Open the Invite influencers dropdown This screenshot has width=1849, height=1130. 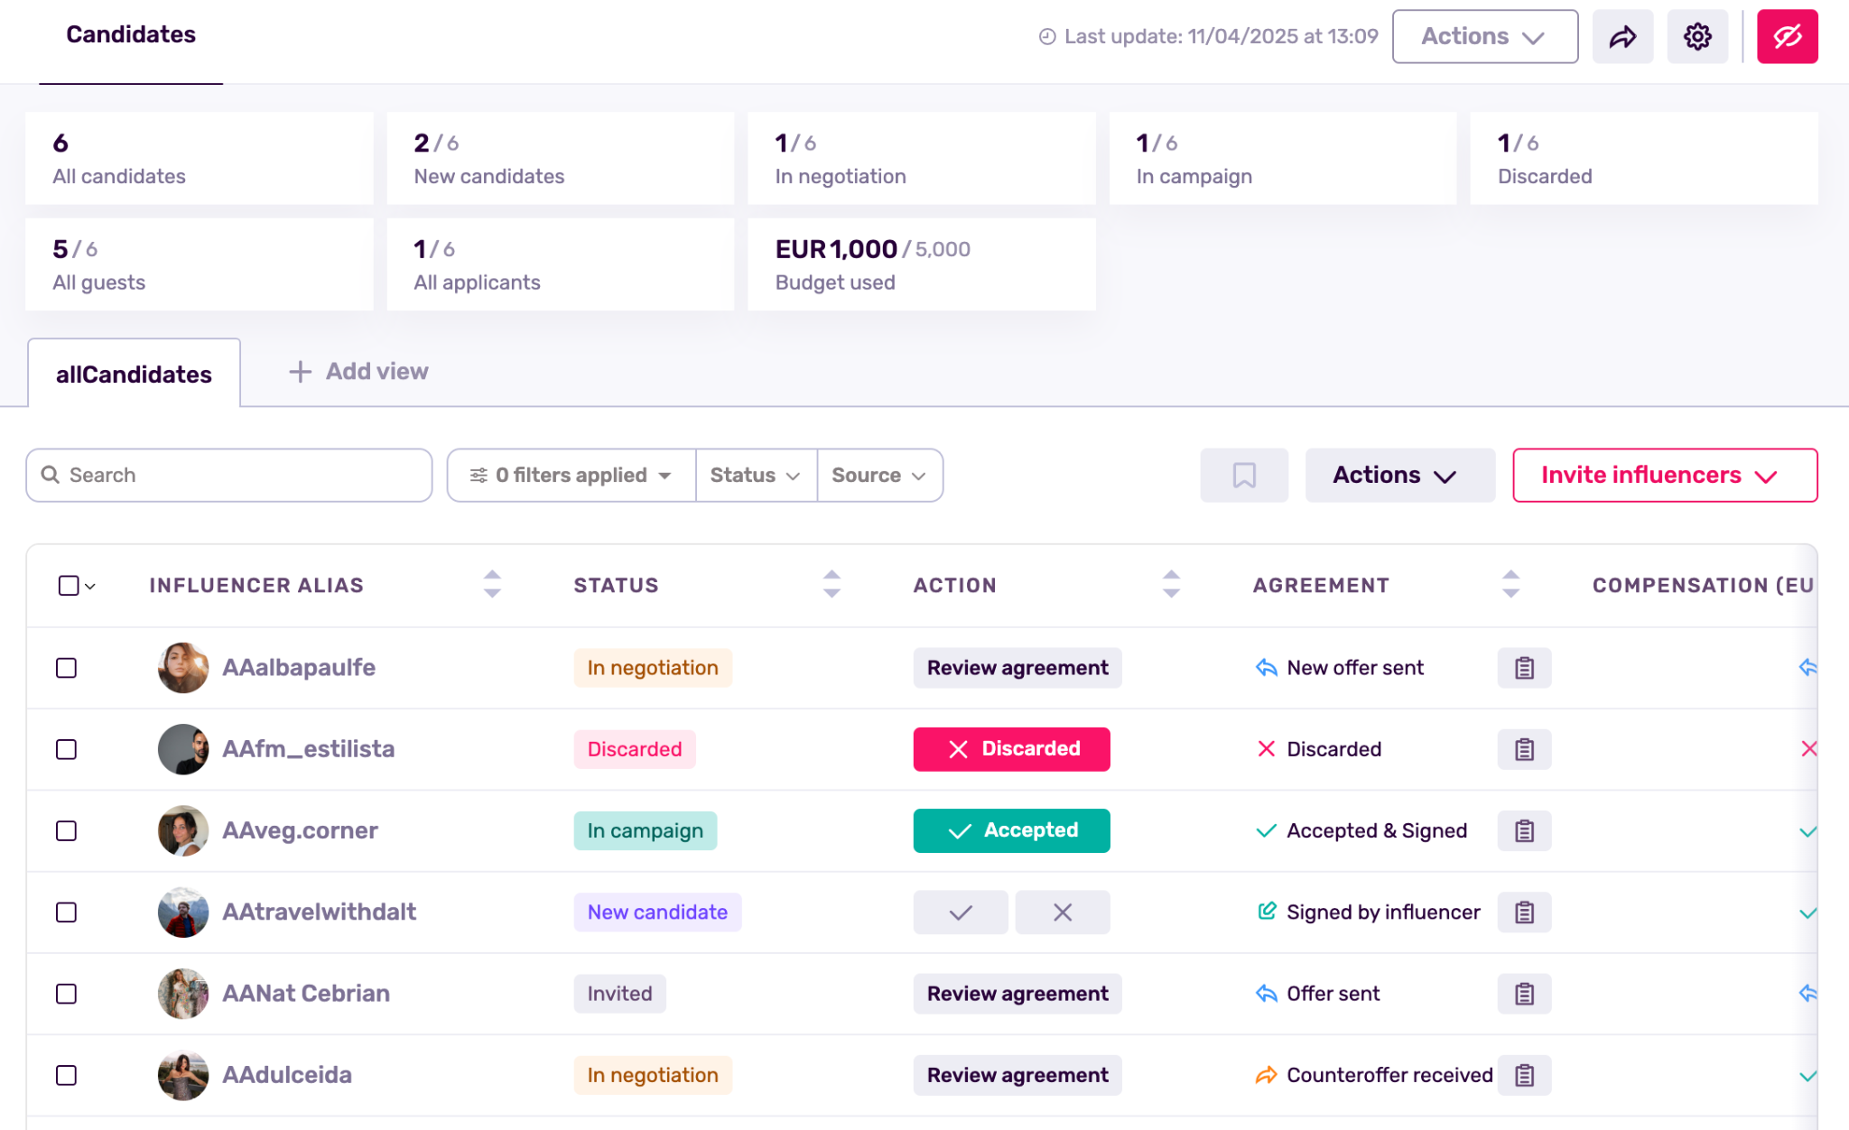coord(1664,476)
